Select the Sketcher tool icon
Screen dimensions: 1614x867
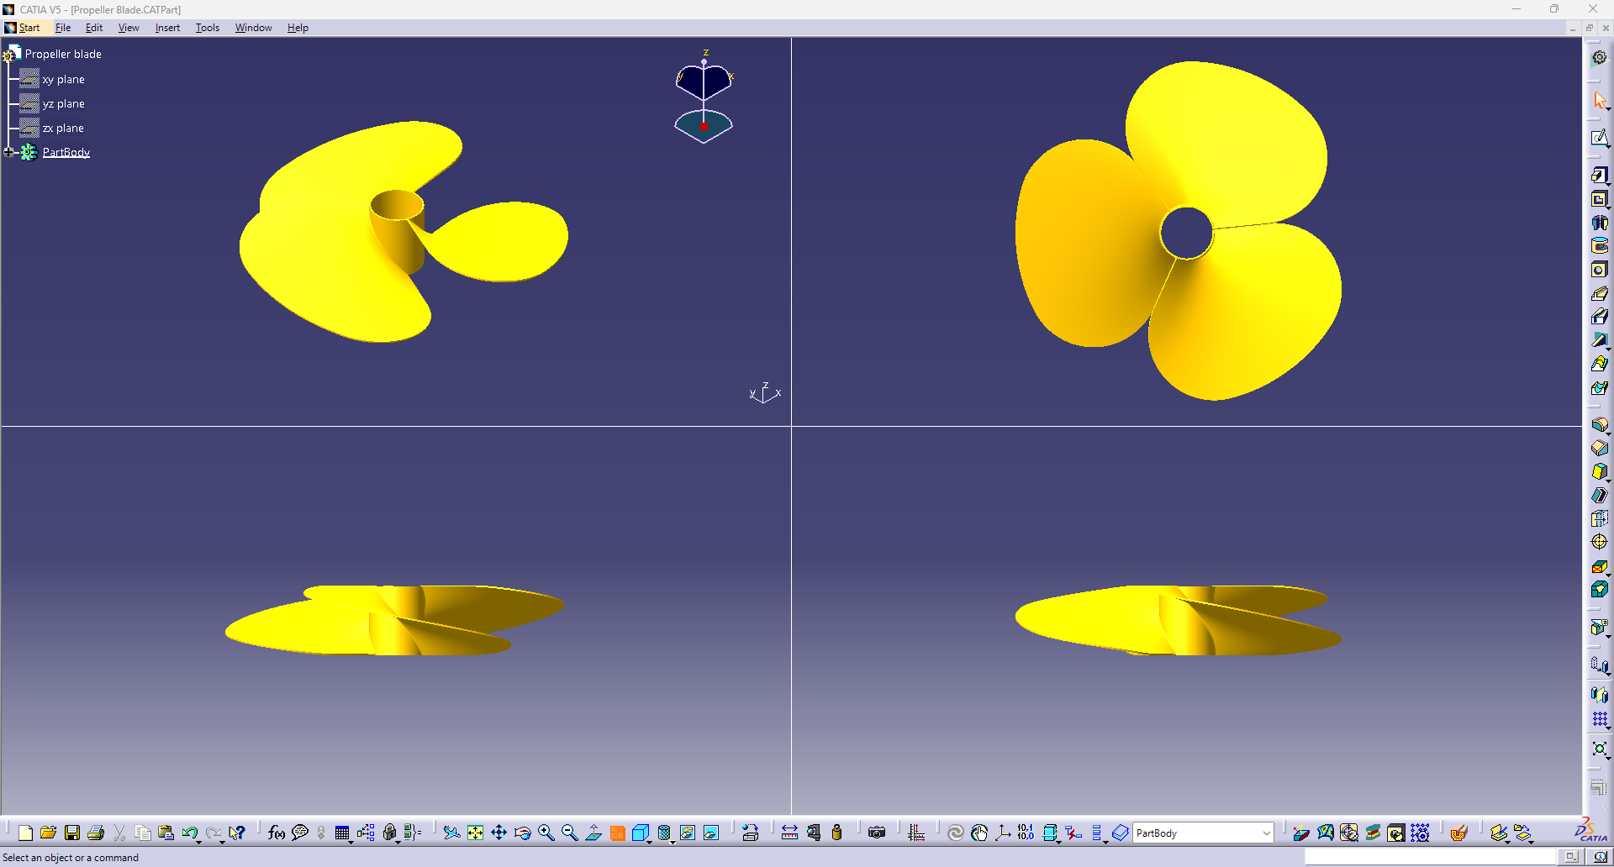[1600, 138]
